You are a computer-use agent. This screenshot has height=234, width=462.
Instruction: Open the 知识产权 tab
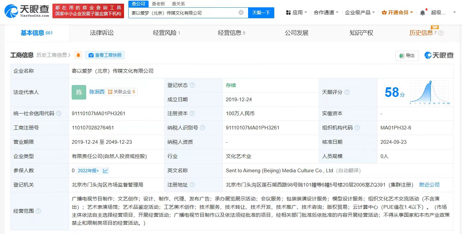[361, 33]
